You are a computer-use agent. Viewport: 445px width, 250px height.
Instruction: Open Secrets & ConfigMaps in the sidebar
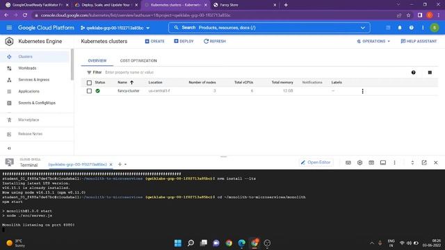[x=37, y=103]
